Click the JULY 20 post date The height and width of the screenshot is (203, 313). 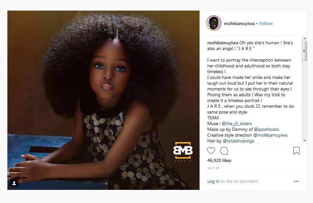[213, 168]
